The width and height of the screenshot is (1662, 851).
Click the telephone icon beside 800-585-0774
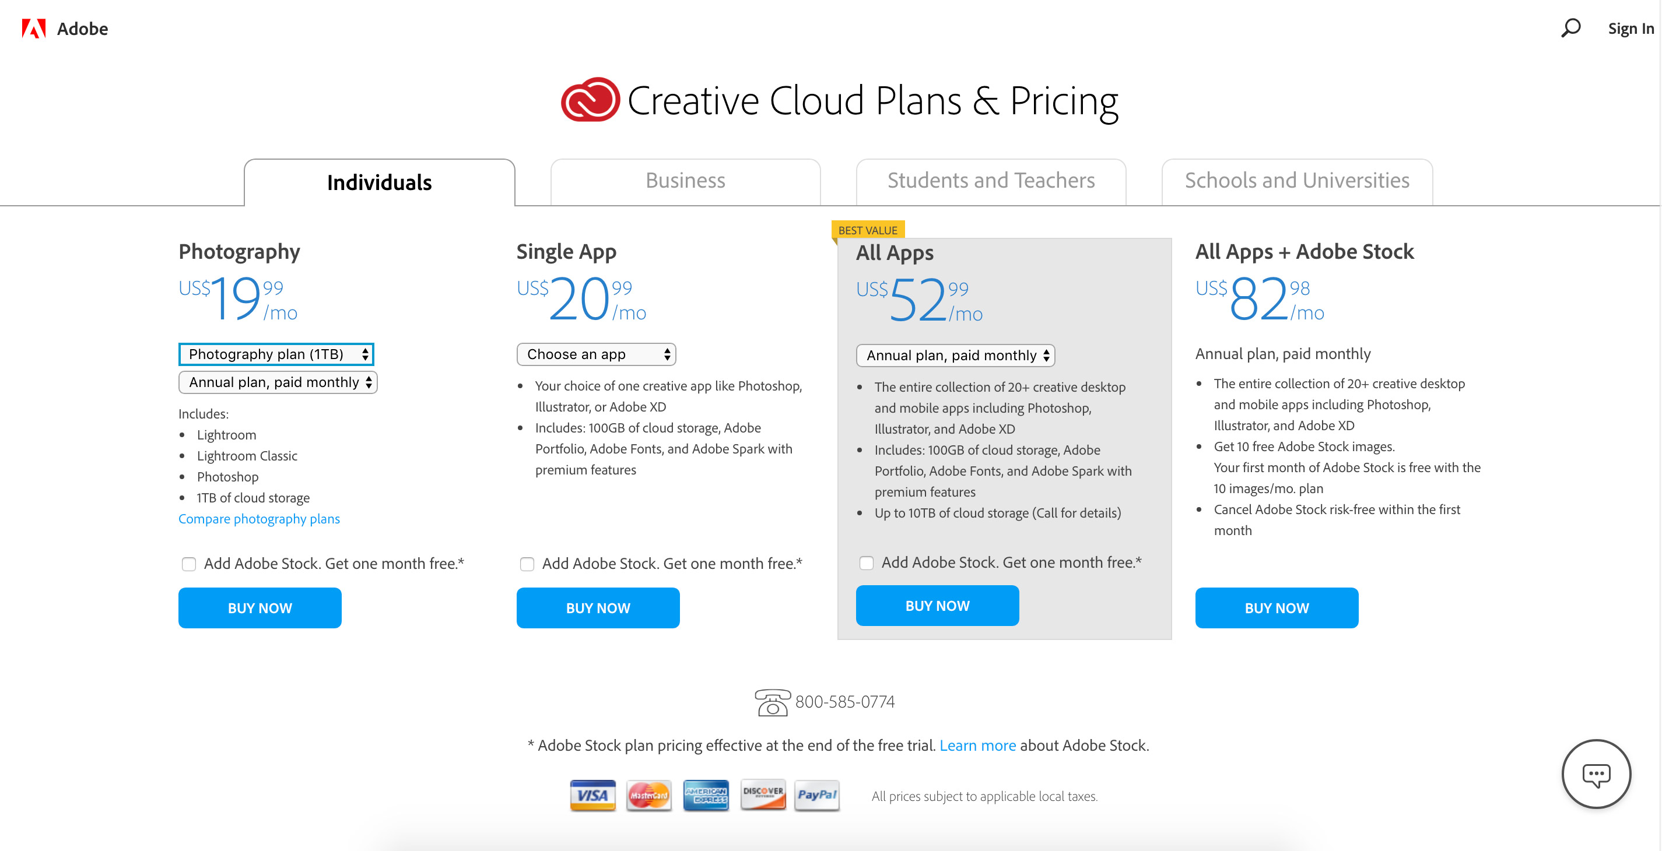click(x=772, y=702)
